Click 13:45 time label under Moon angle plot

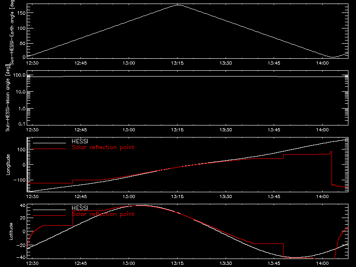(274, 129)
